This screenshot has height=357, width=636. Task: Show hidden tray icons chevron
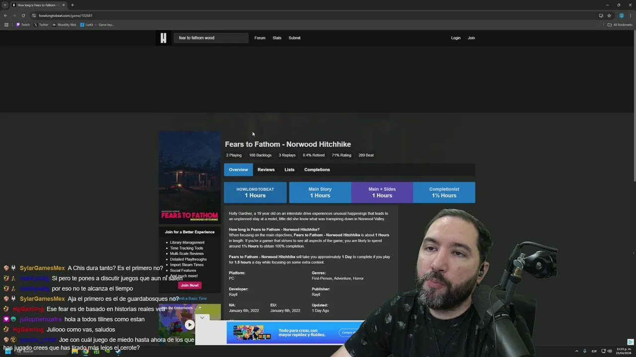click(577, 351)
